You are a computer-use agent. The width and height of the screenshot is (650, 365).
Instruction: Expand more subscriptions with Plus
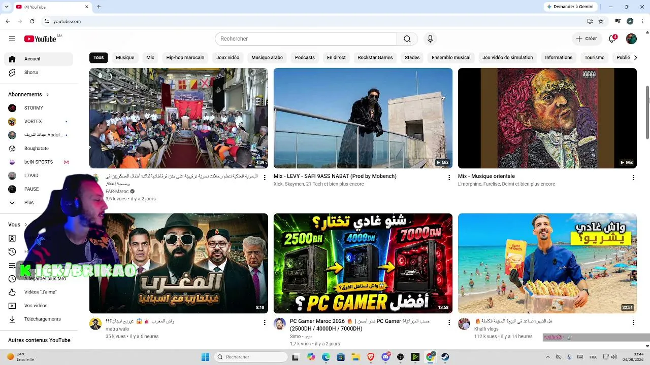coord(29,203)
